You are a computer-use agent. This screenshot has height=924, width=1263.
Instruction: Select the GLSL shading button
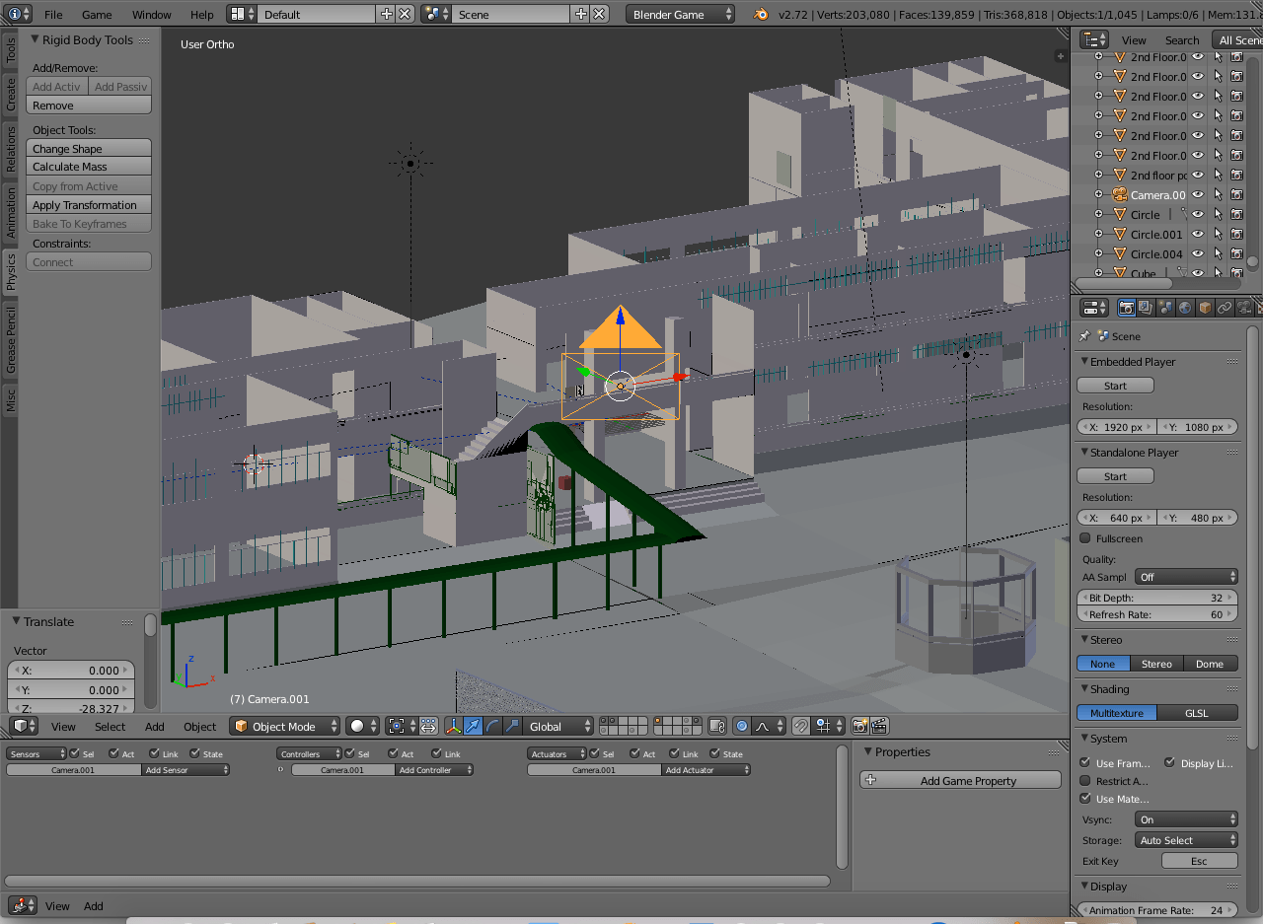point(1197,713)
